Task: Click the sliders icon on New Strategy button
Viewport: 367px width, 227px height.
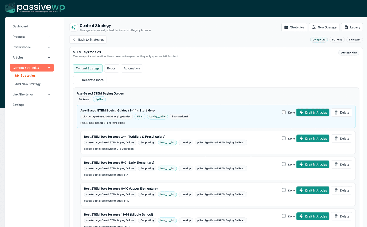Action: tap(314, 27)
